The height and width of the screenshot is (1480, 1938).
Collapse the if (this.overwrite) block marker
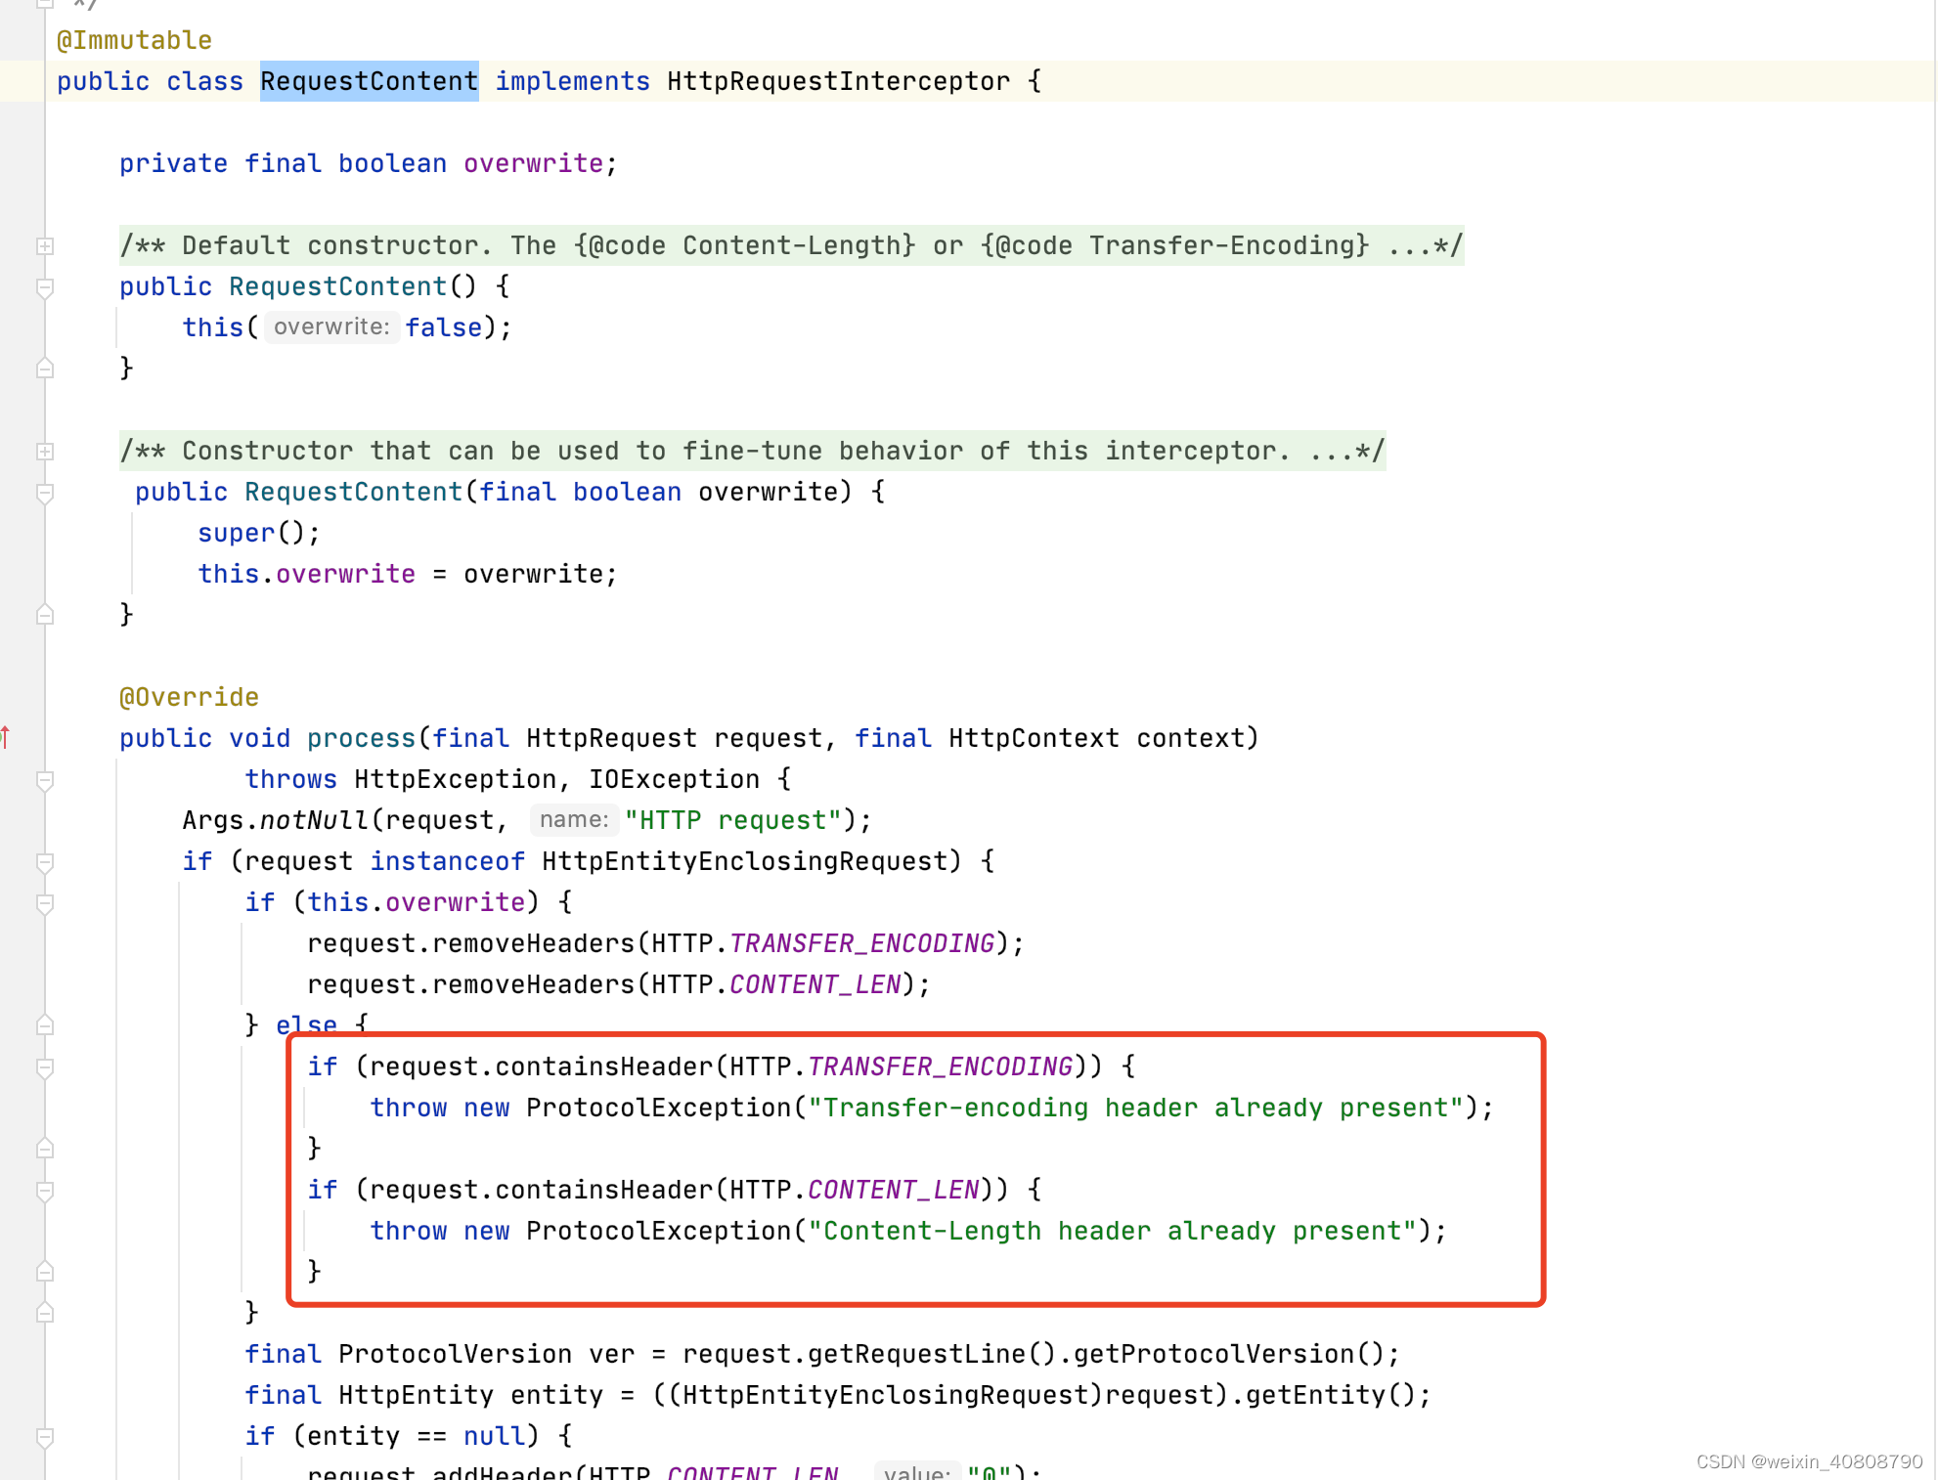pos(44,904)
